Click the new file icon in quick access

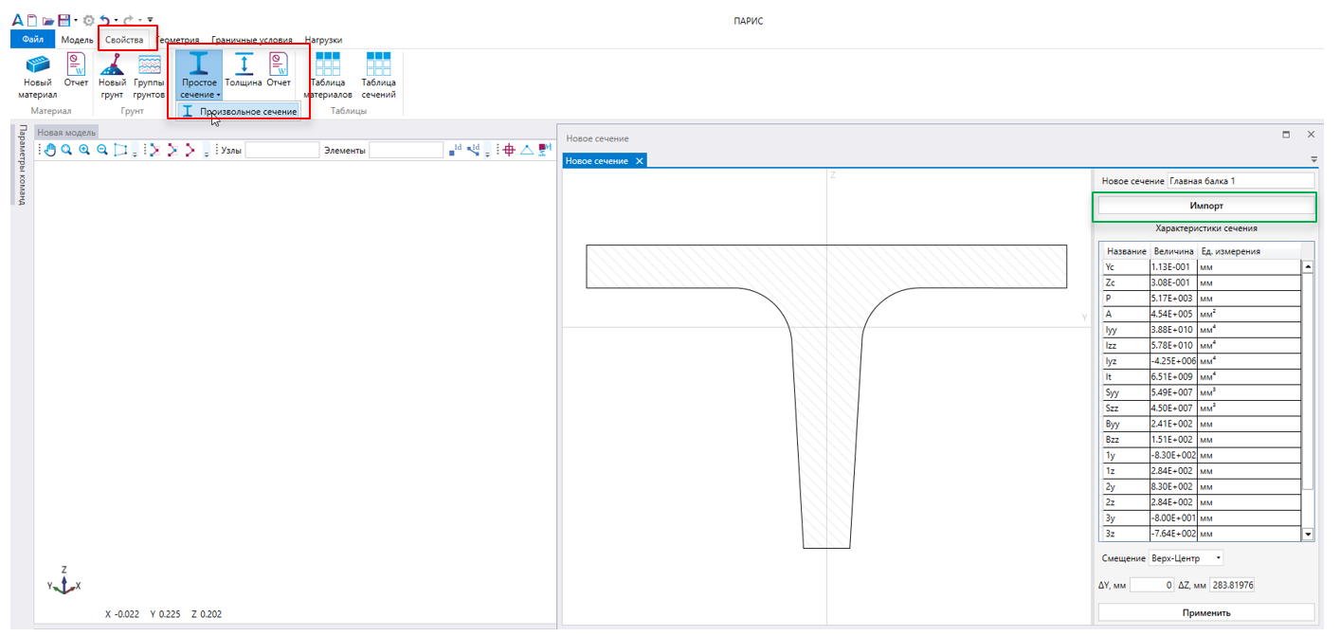[x=32, y=20]
